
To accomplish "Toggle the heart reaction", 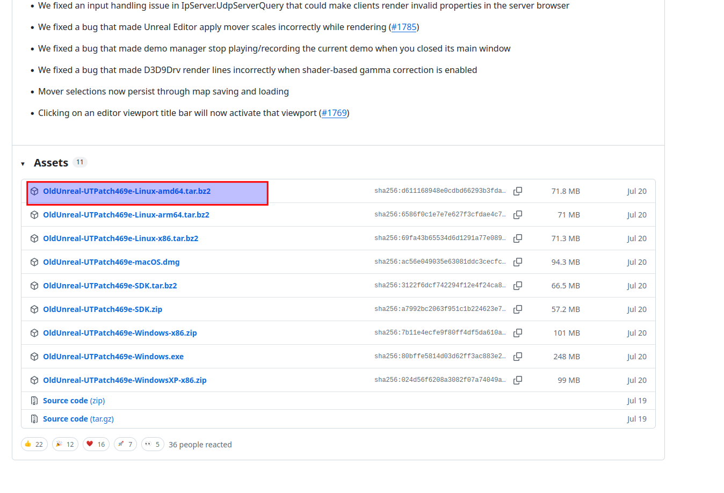I will 96,444.
